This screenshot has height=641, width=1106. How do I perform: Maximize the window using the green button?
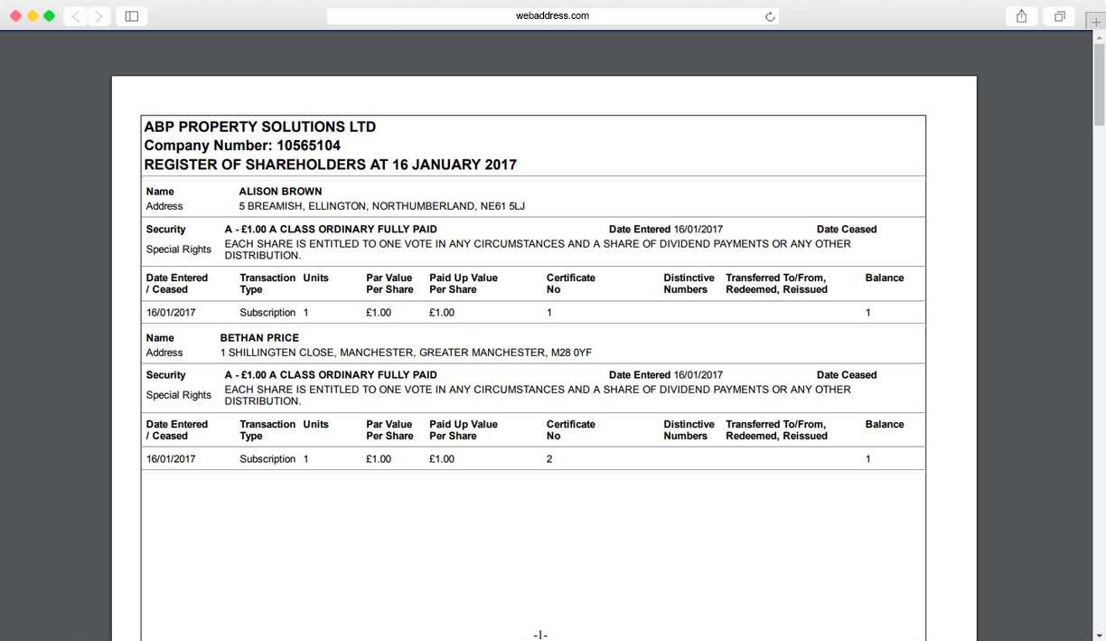[49, 16]
